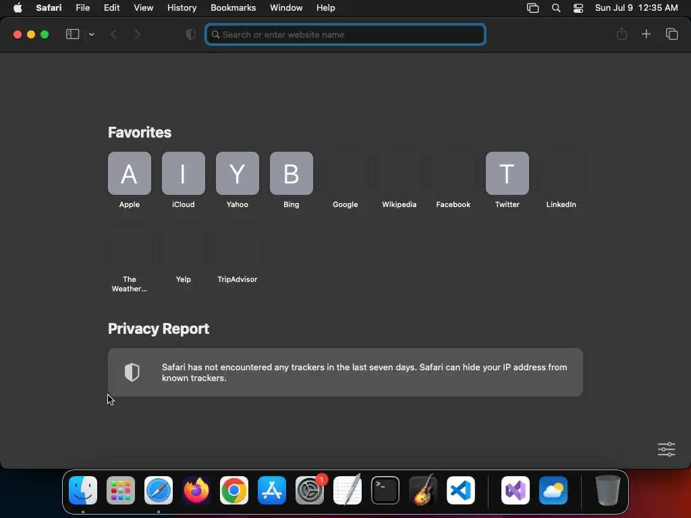Open System Settings from the Dock

pos(310,490)
